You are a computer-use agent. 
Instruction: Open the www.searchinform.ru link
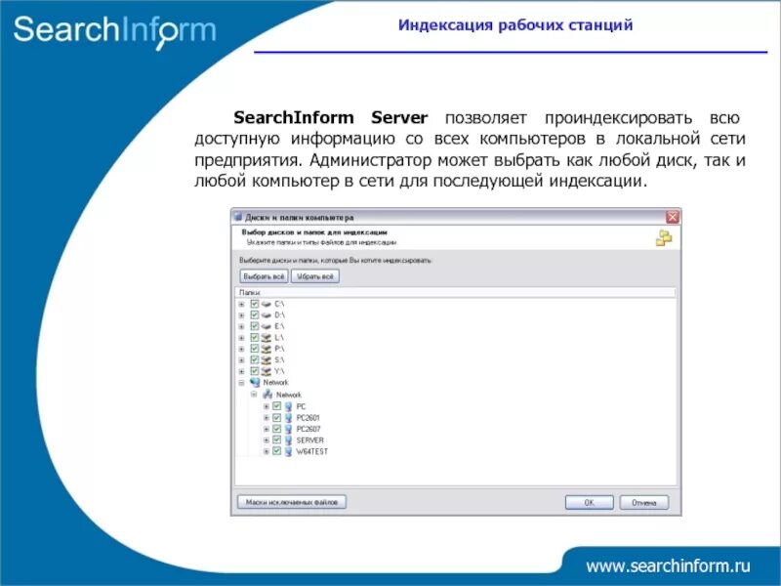(x=668, y=566)
